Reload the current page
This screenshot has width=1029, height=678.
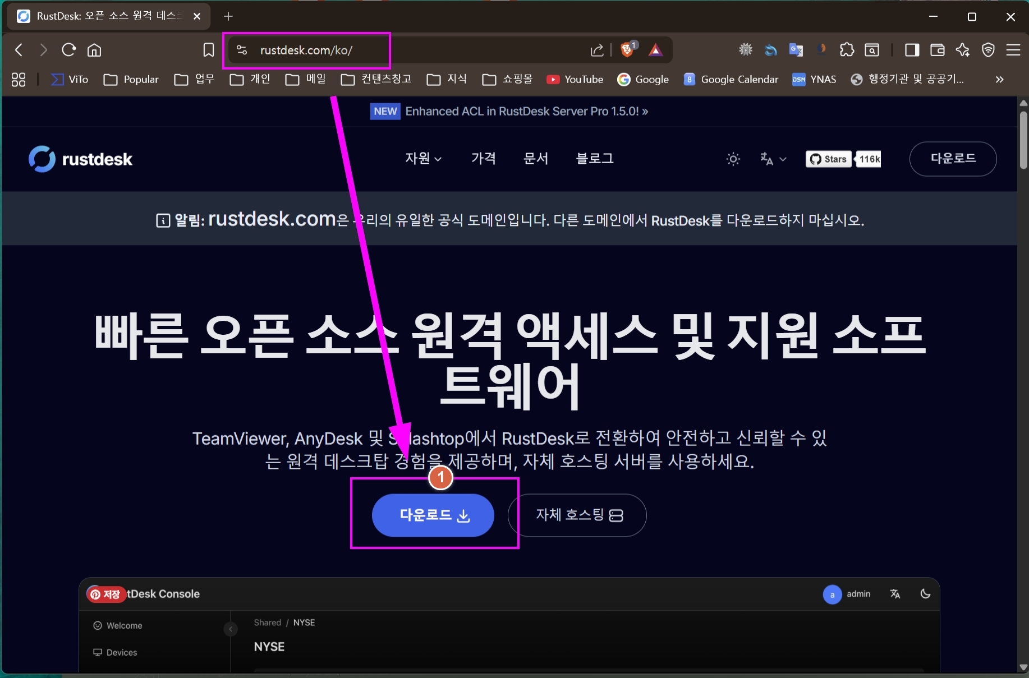pyautogui.click(x=68, y=50)
